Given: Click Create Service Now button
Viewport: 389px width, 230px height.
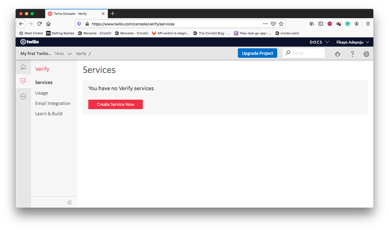Looking at the screenshot, I should pos(115,104).
